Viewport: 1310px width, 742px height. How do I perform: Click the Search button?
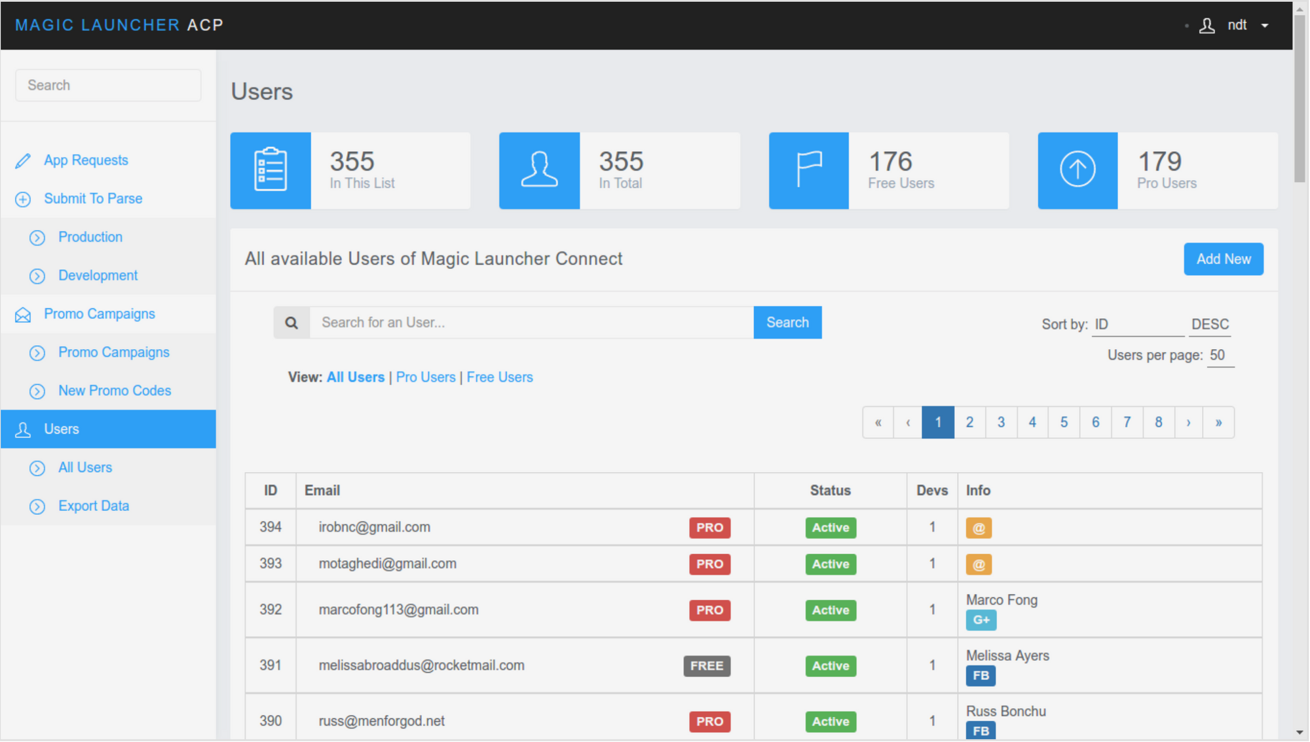tap(787, 322)
